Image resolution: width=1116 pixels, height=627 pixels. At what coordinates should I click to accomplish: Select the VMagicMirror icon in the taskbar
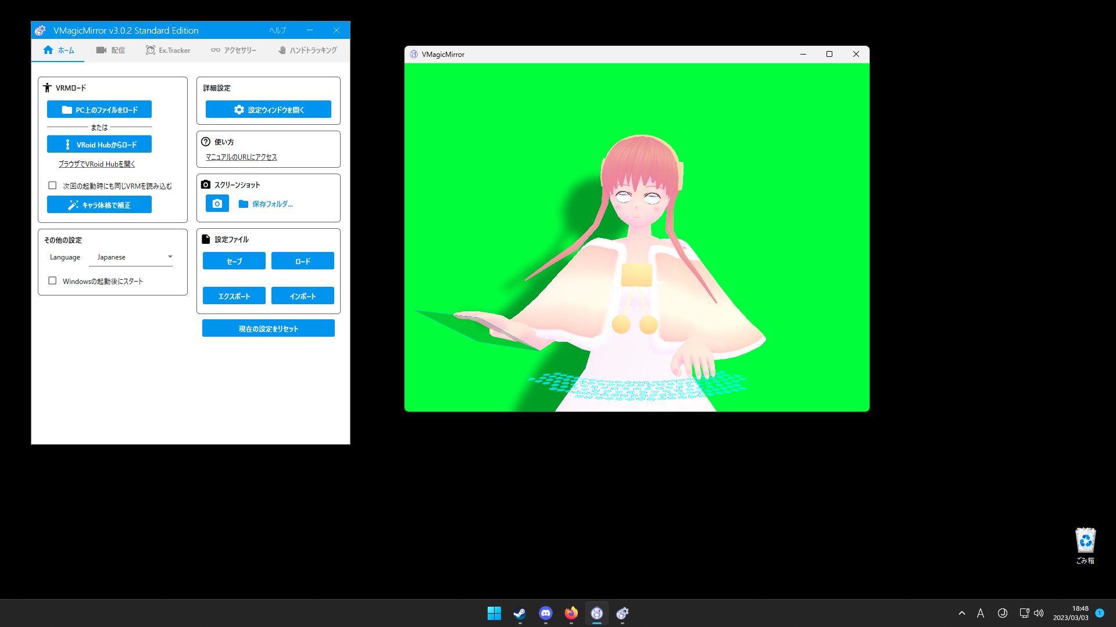pos(596,613)
